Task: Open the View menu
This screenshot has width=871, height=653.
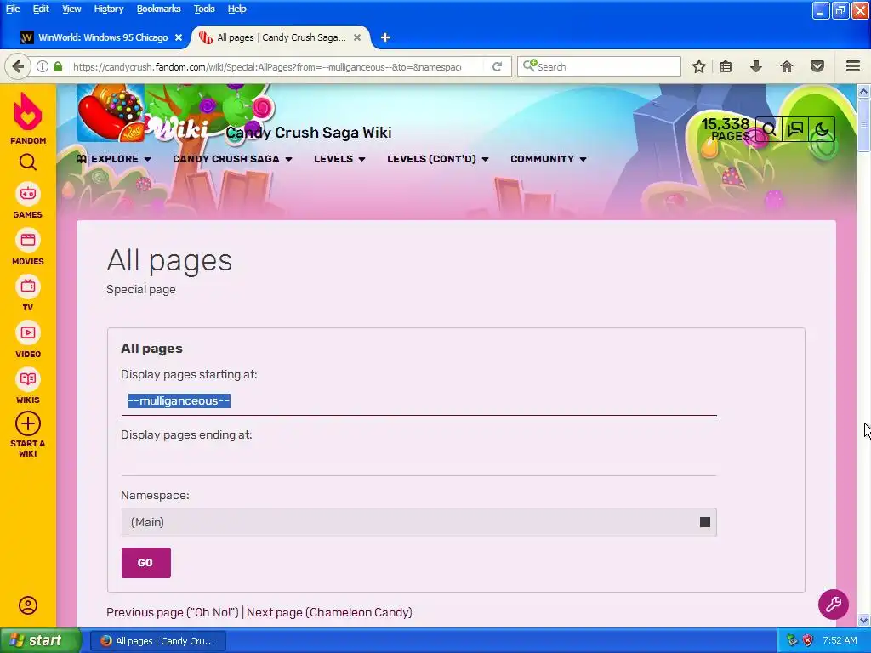Action: click(x=71, y=9)
